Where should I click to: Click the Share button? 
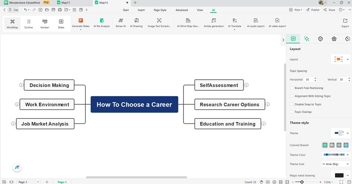tap(329, 10)
